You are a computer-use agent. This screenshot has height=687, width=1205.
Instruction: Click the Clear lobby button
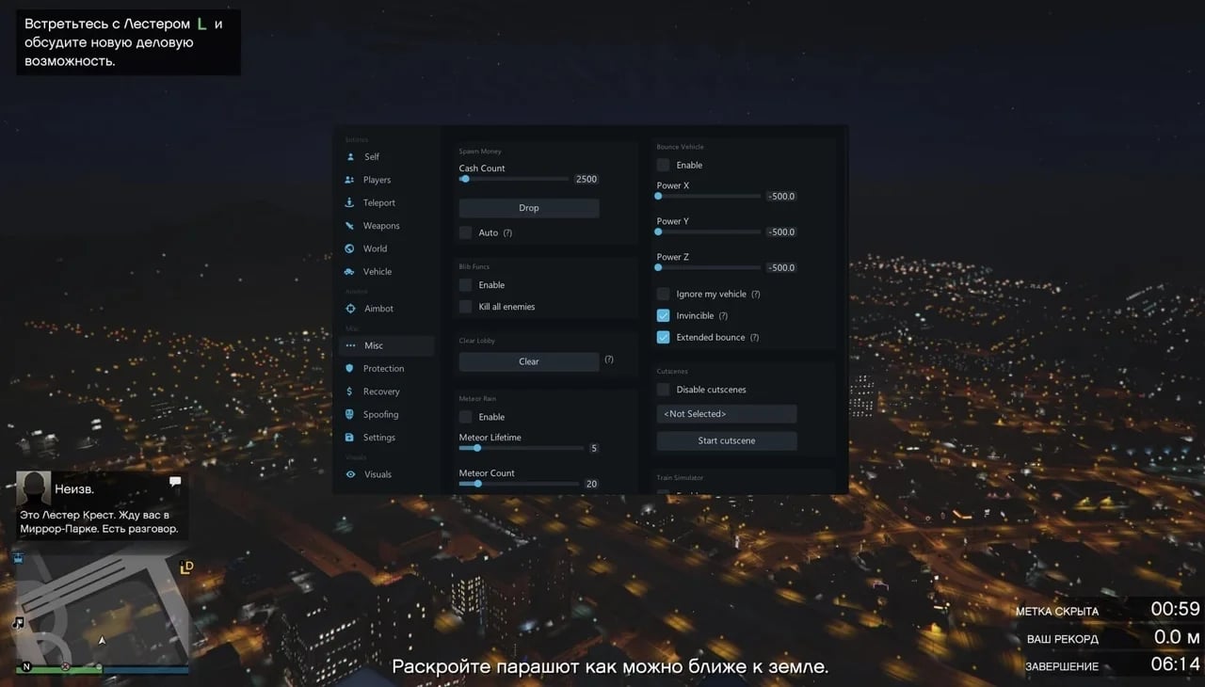(529, 361)
